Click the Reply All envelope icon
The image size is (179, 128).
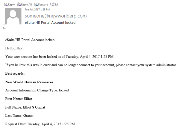(x=19, y=4)
